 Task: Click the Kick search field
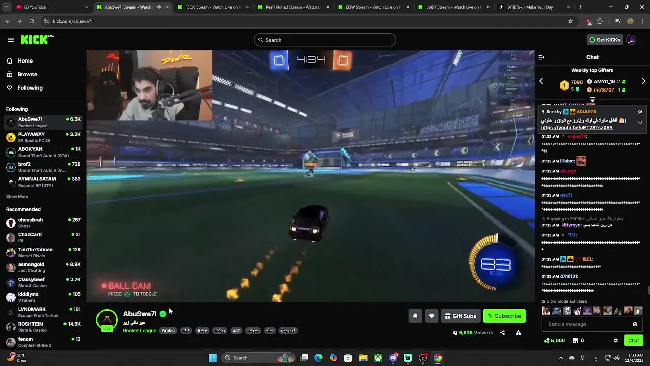pyautogui.click(x=325, y=40)
